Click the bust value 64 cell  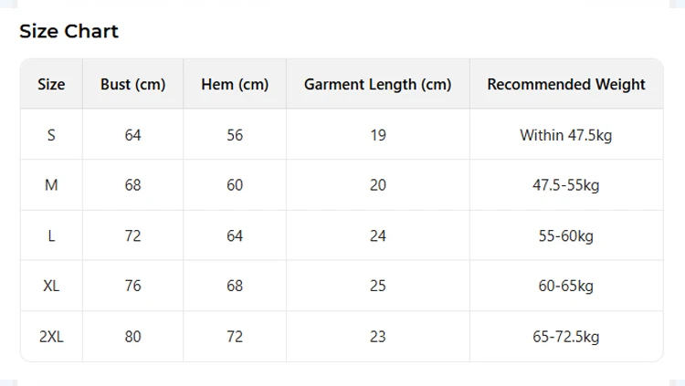pos(132,134)
